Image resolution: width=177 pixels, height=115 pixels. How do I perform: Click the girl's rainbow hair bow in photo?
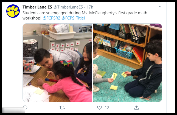[67, 63]
